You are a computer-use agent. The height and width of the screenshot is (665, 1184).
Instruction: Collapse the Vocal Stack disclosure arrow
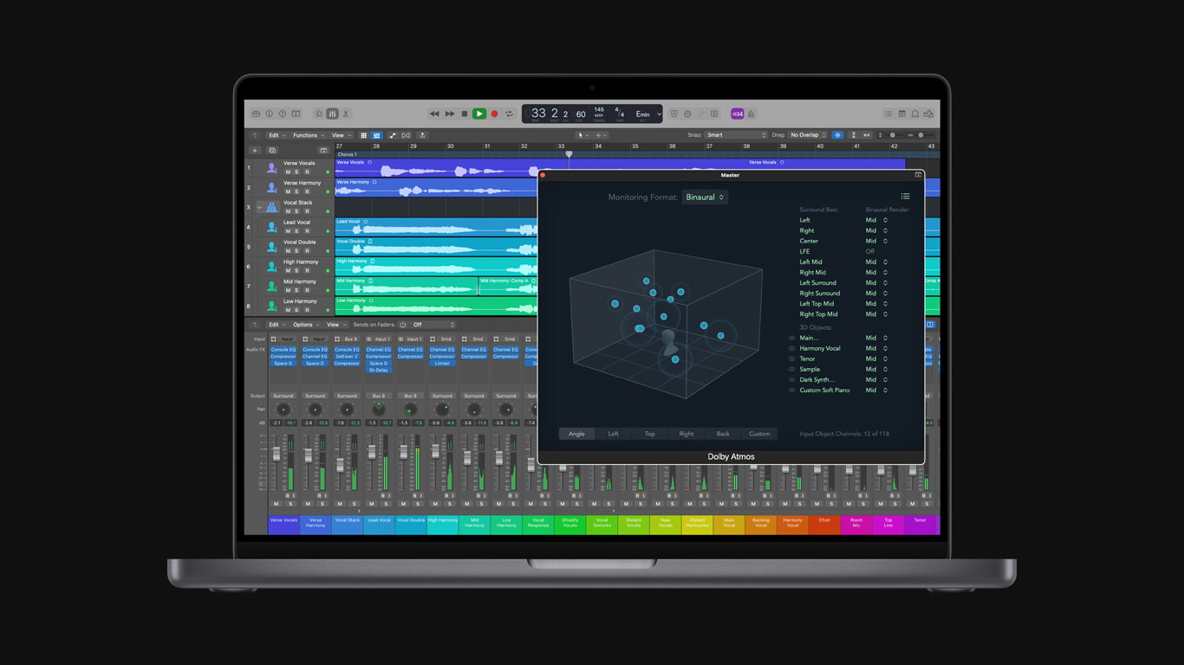tap(259, 207)
